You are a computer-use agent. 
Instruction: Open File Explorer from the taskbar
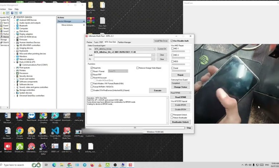[x=62, y=165]
